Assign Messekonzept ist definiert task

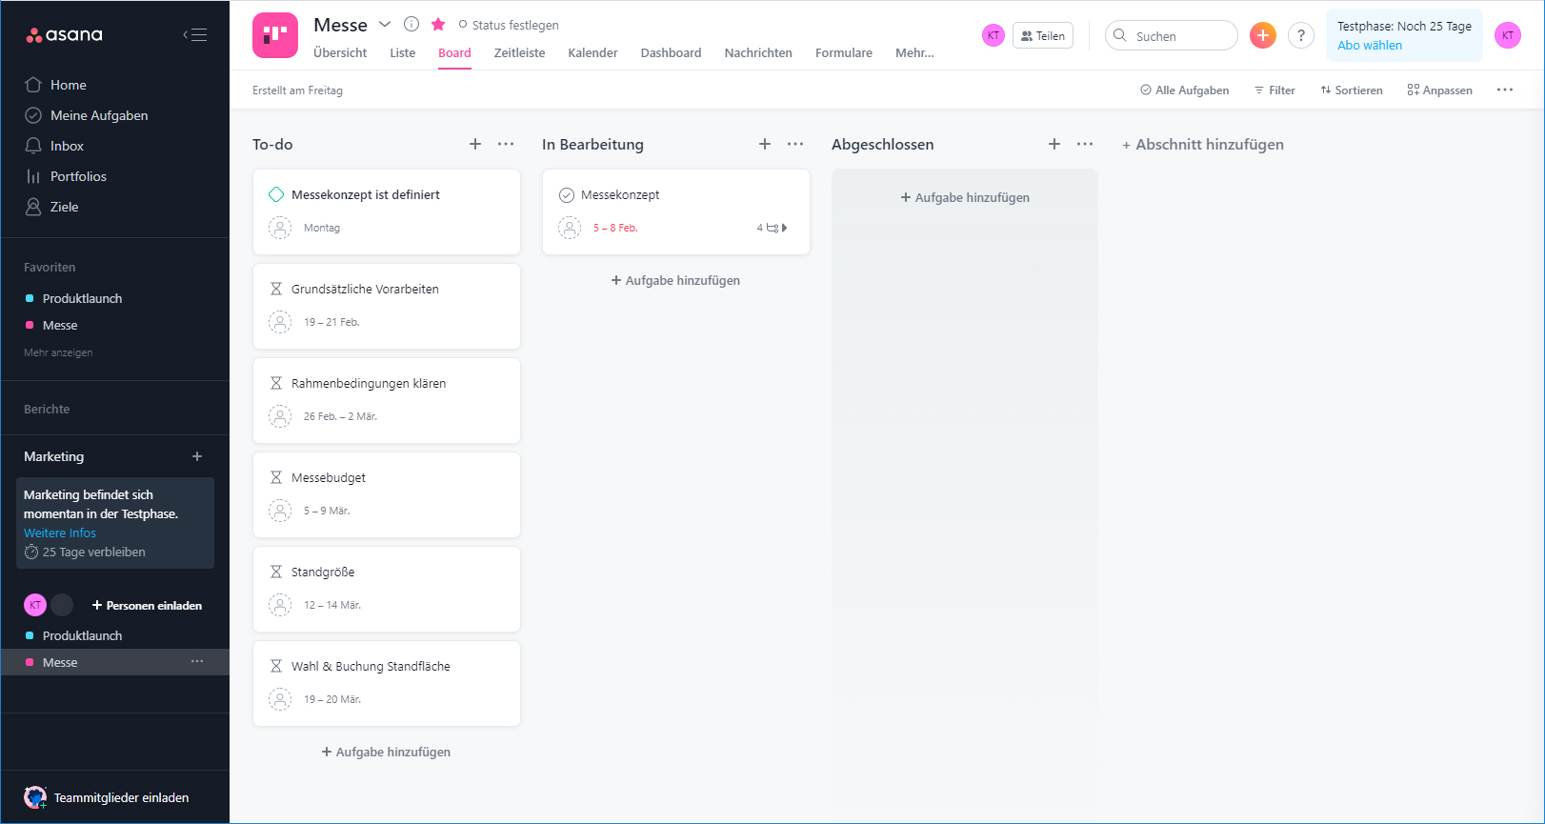coord(280,228)
